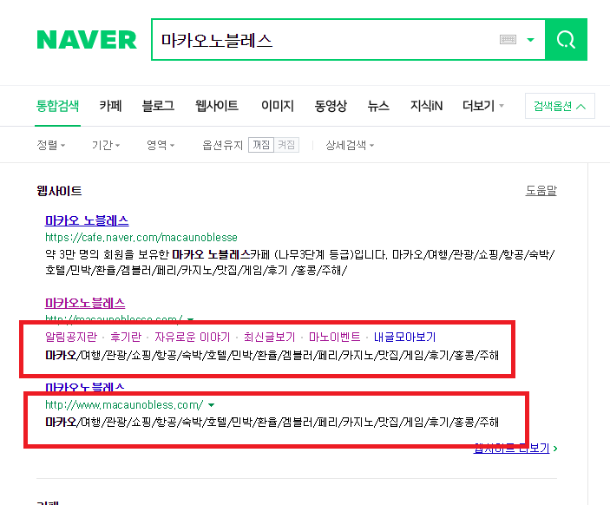Image resolution: width=610 pixels, height=505 pixels.
Task: Open the 지식iN tab
Action: coord(426,106)
